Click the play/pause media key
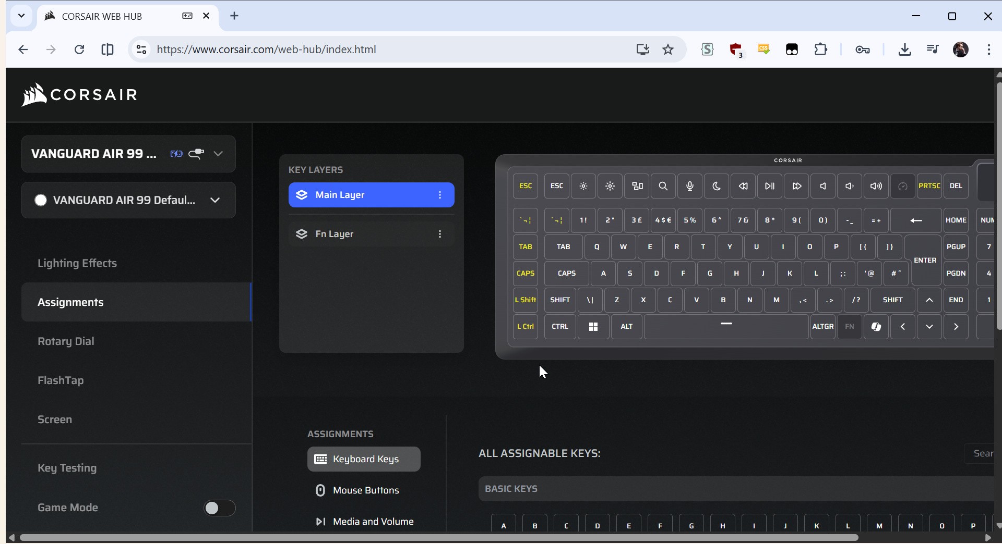 [770, 187]
